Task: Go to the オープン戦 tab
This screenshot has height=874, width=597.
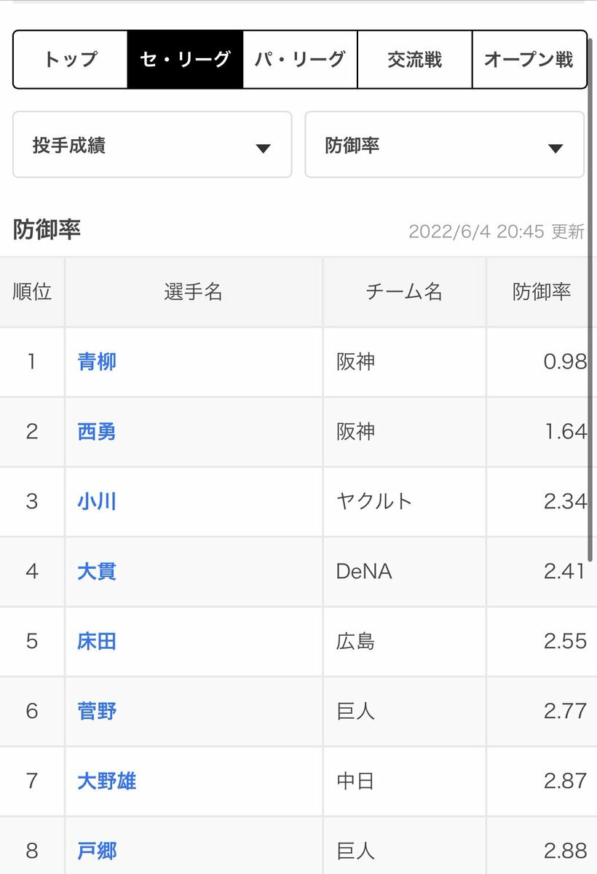Action: pyautogui.click(x=529, y=60)
